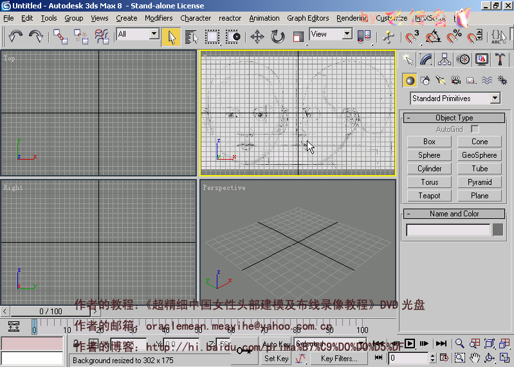This screenshot has width=514, height=367.
Task: Choose Rectangular Selection Region tool
Action: tap(212, 37)
